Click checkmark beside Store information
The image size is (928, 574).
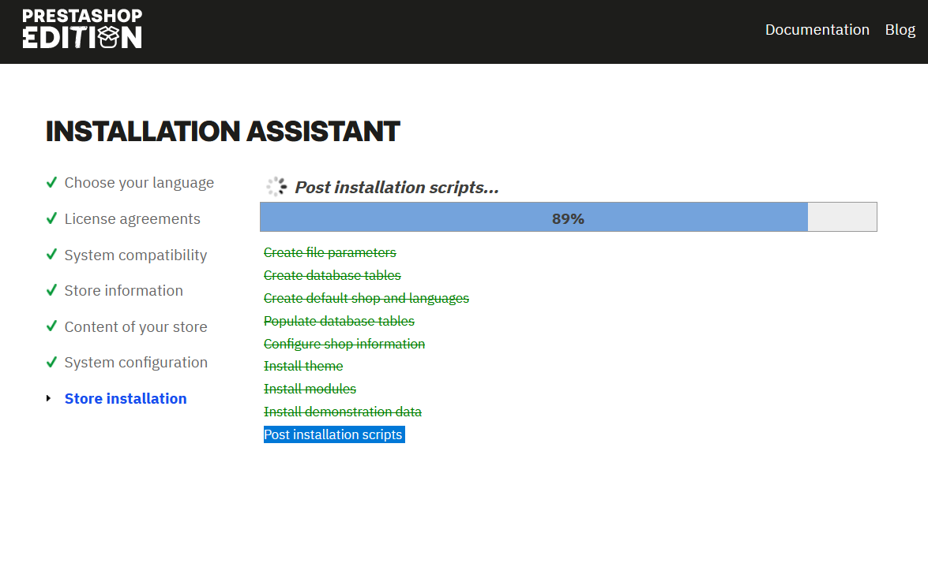tap(51, 291)
